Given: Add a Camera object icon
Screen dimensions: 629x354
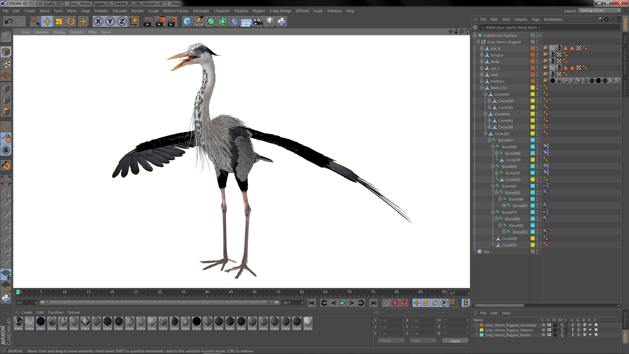Looking at the screenshot, I should point(258,22).
